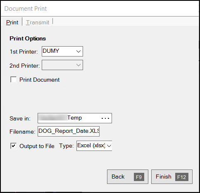The height and width of the screenshot is (193, 200).
Task: Switch to the Transmit tab
Action: (38, 22)
